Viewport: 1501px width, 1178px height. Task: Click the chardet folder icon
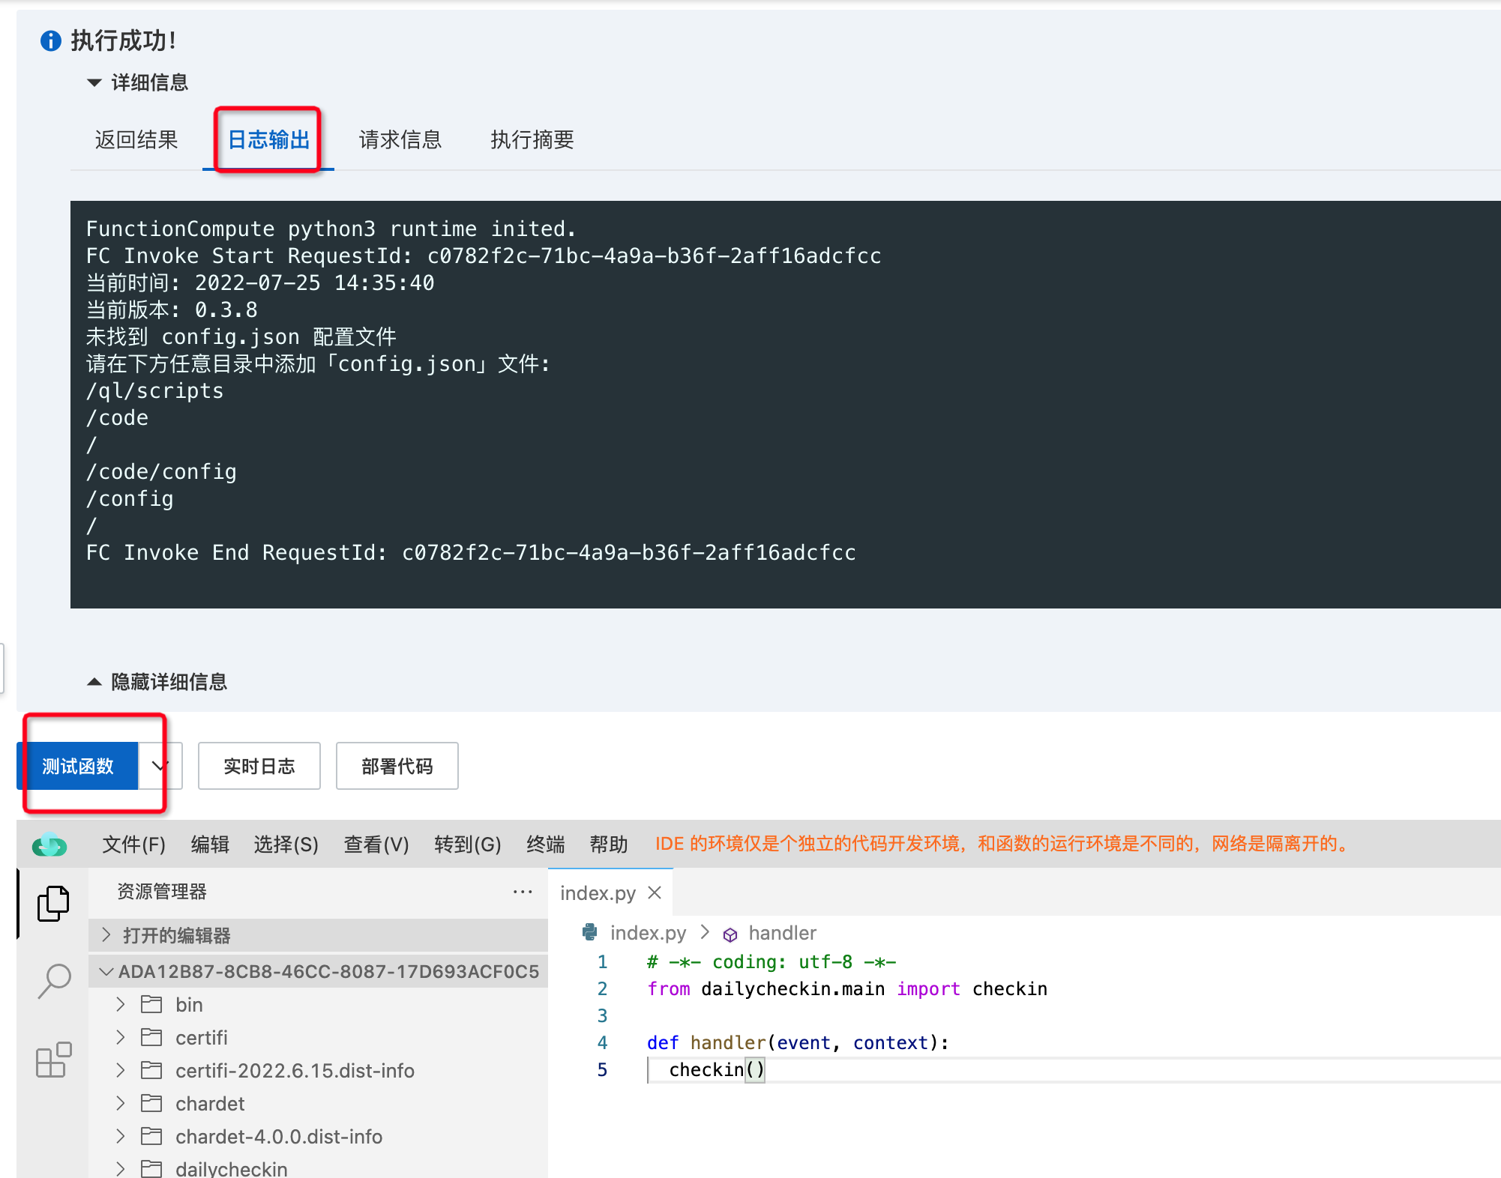[x=151, y=1103]
